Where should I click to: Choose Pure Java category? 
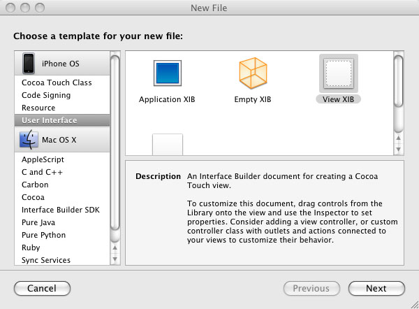pos(62,222)
